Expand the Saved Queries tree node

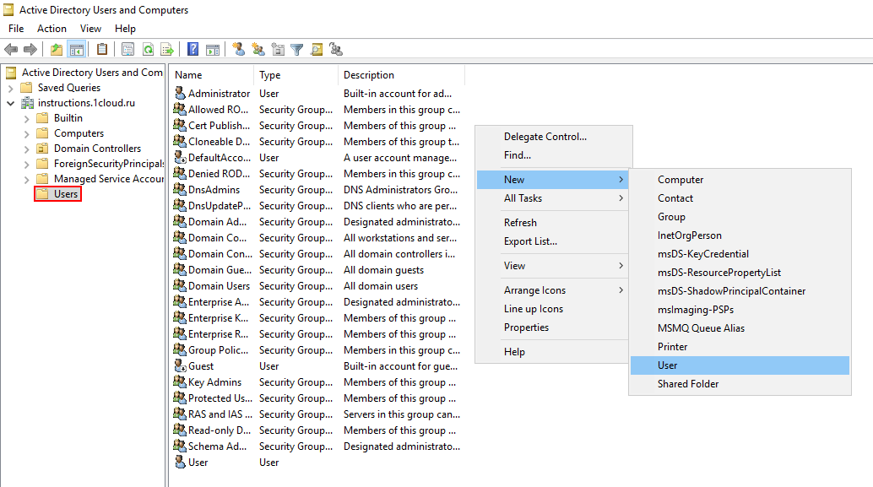click(x=10, y=88)
